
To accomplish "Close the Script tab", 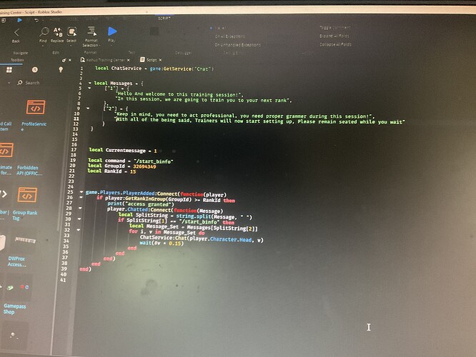I will [160, 60].
